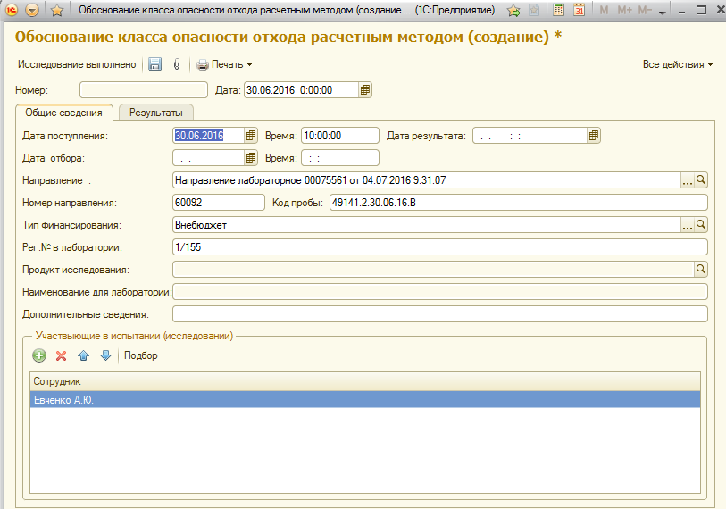Screen dimensions: 726x509
Task: Select the Общие сведения tab
Action: pyautogui.click(x=63, y=113)
